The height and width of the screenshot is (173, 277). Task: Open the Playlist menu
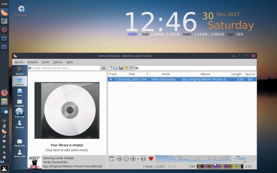point(33,62)
